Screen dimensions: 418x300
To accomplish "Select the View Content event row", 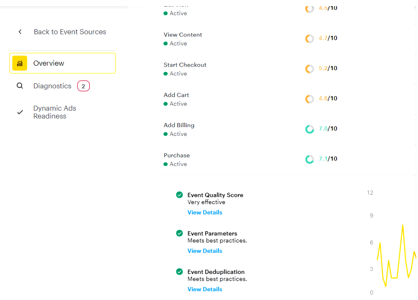I will [285, 39].
